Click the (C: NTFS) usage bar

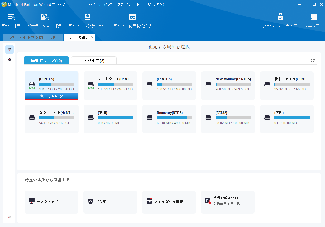click(57, 84)
